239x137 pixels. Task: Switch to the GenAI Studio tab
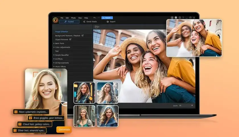click(x=90, y=22)
